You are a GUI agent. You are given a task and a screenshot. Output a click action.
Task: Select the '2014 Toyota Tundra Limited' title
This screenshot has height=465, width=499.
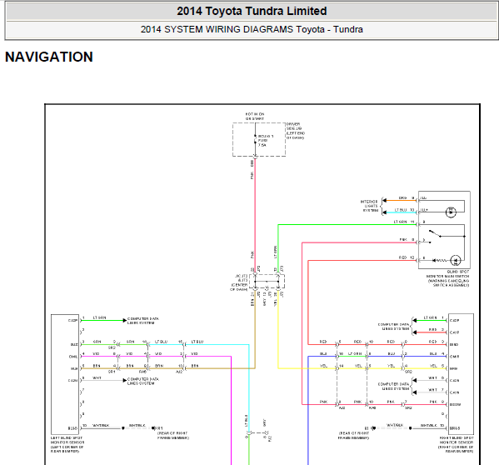[252, 11]
